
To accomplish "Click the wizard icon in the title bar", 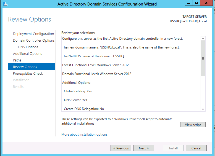I will point(5,4).
